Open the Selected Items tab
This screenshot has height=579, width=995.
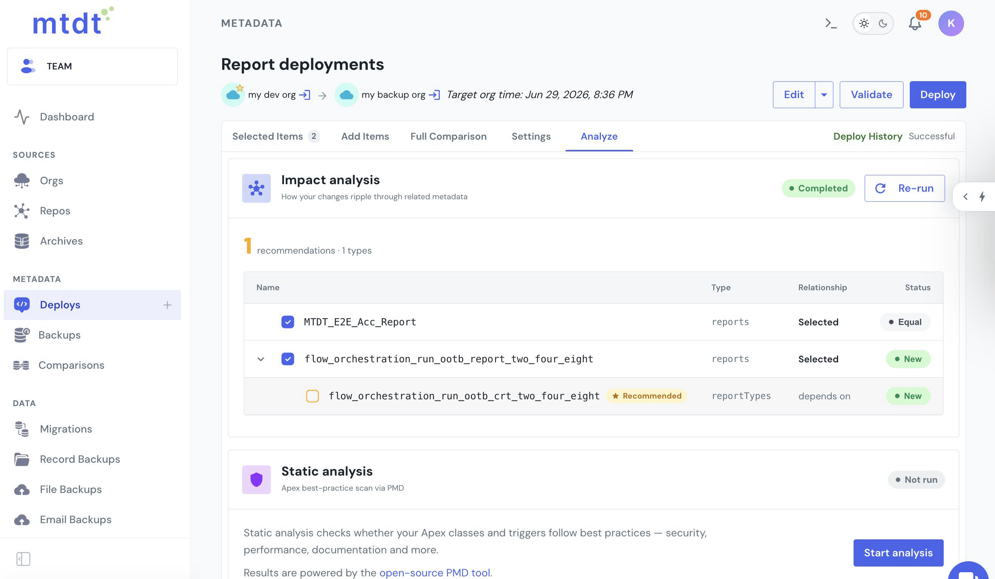(x=276, y=136)
